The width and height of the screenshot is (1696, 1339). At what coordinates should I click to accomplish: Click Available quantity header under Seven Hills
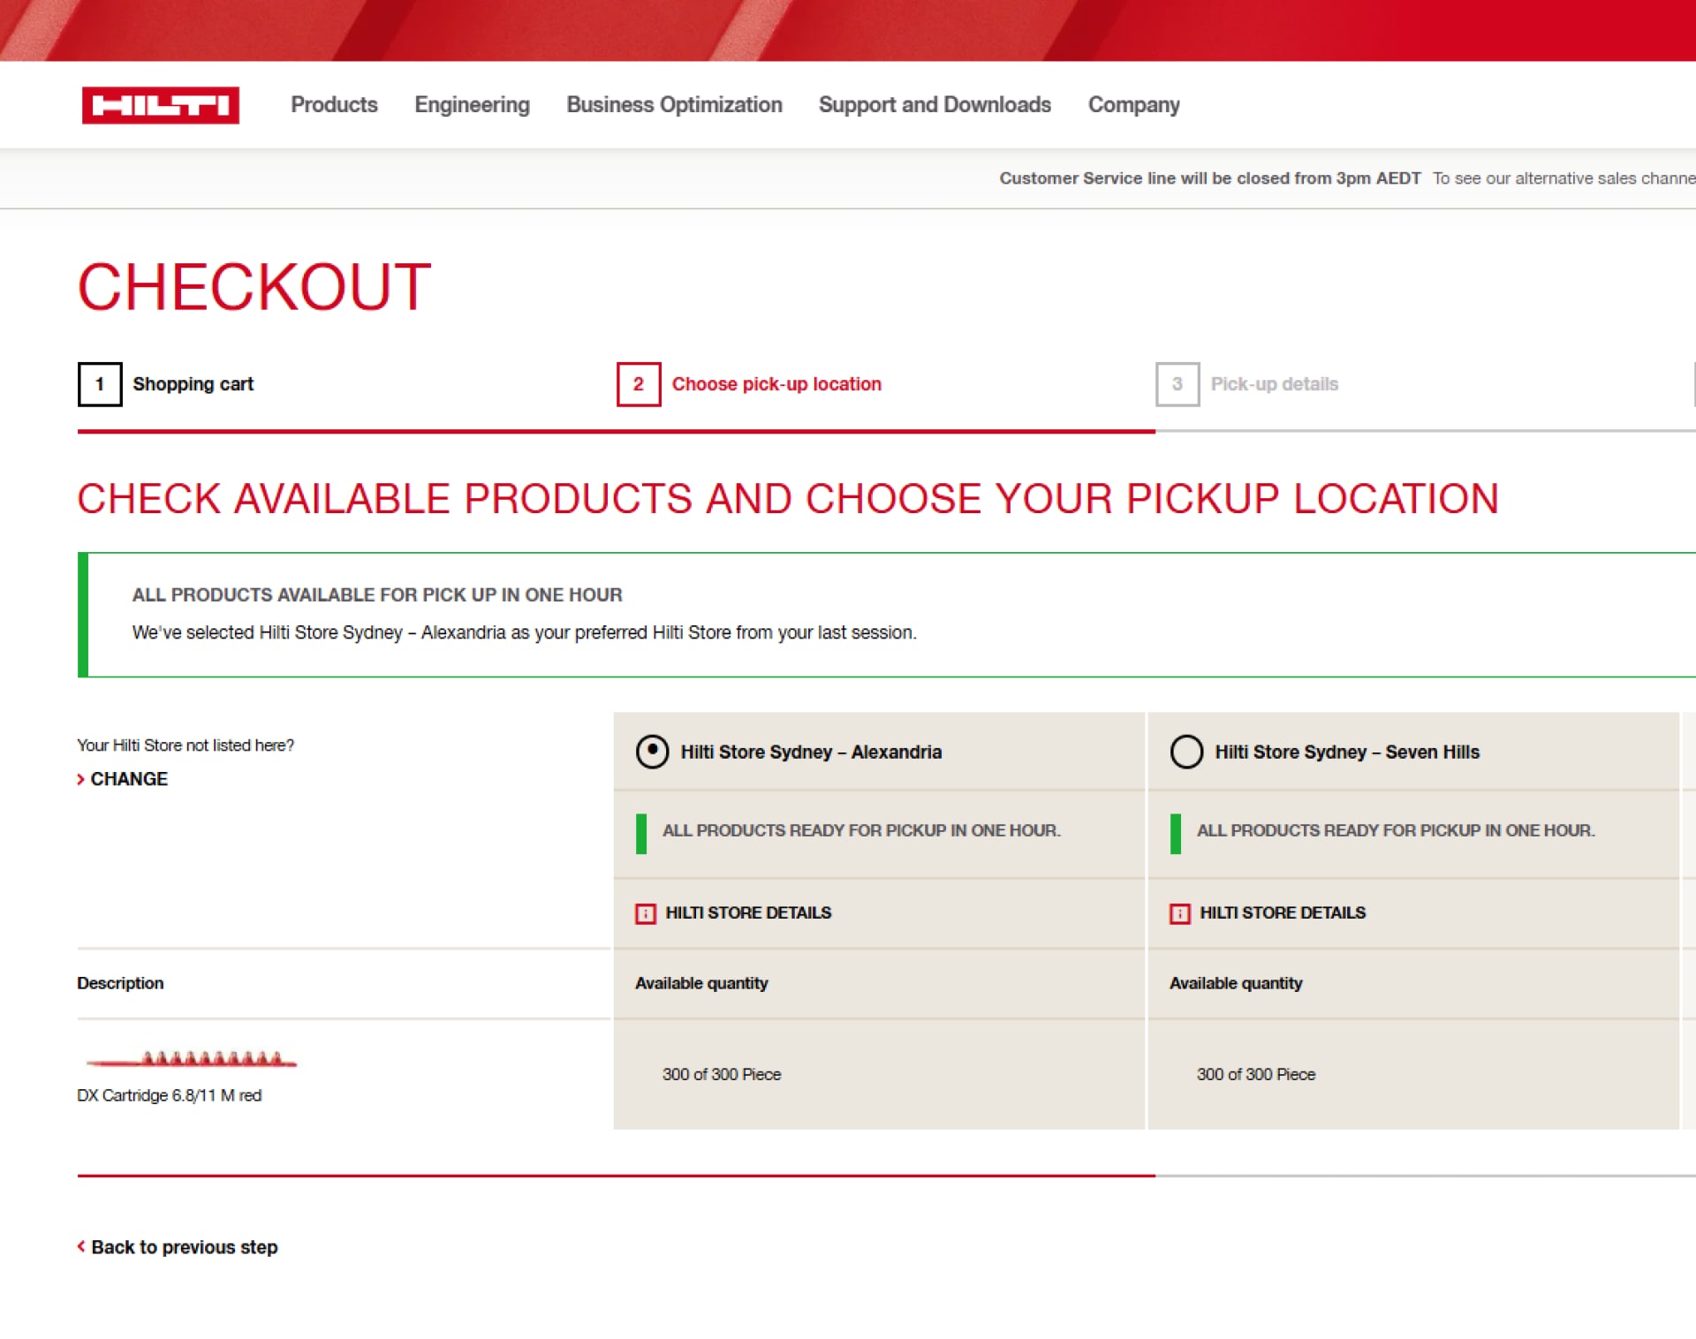[x=1236, y=983]
